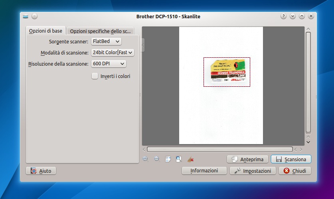Click the zoom to fit page icon
Image resolution: width=334 pixels, height=199 pixels.
click(168, 159)
